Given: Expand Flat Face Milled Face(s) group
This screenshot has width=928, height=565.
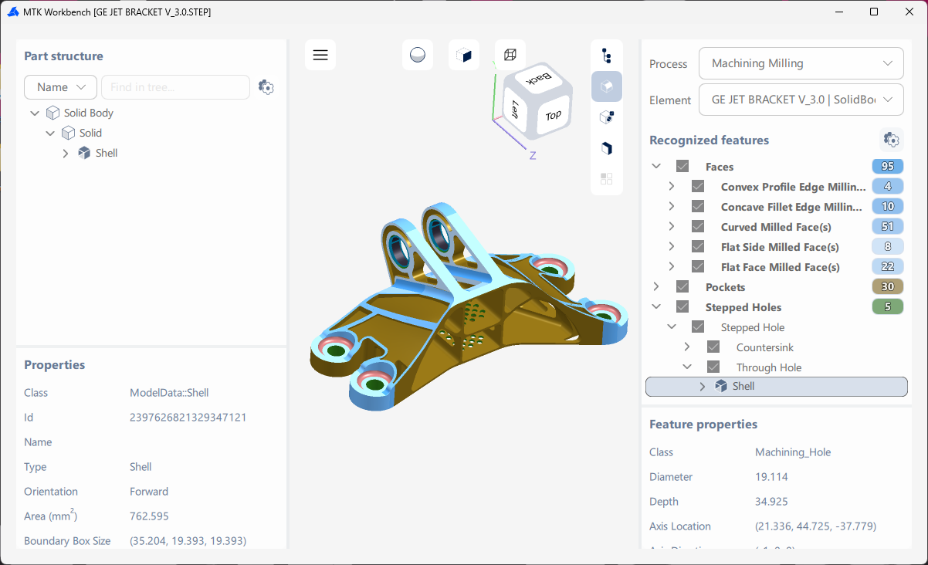Looking at the screenshot, I should [672, 267].
